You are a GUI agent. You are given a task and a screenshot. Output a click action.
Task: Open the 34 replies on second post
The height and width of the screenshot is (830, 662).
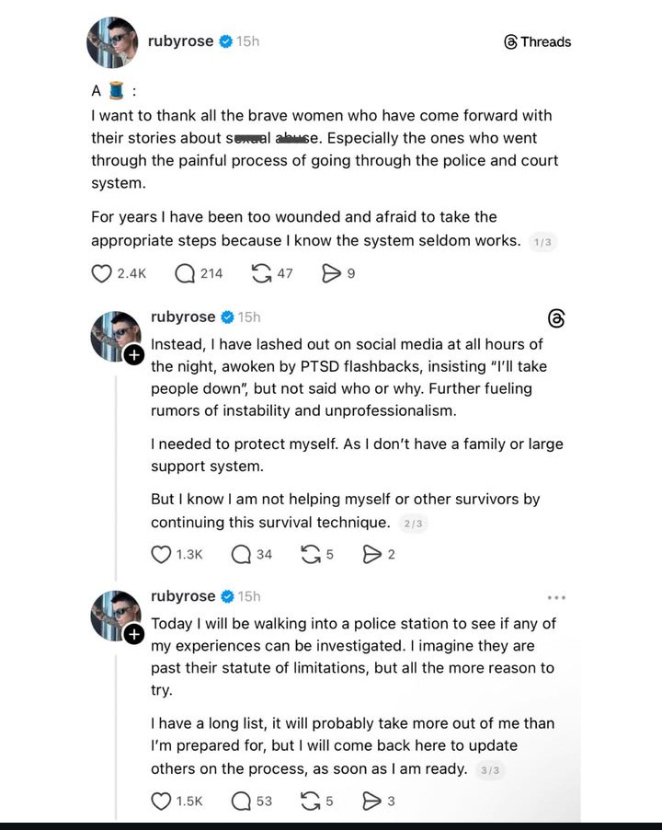click(x=242, y=554)
